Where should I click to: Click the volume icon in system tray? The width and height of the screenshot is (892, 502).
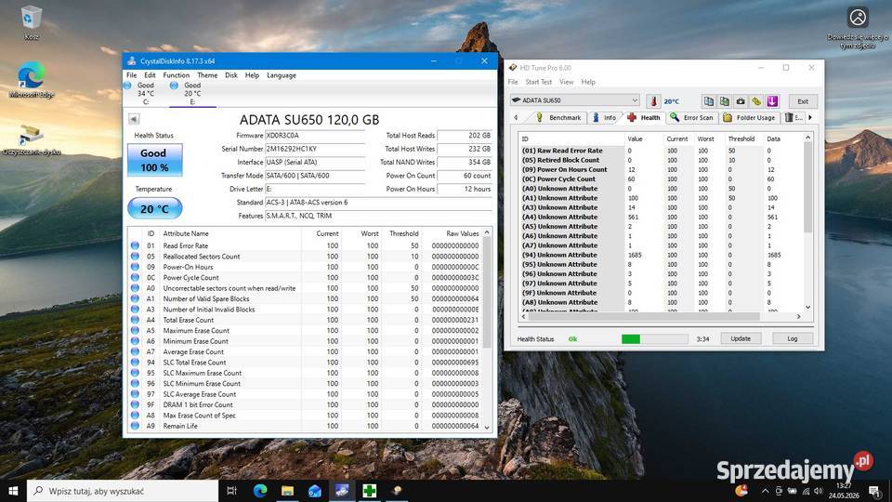pos(818,491)
